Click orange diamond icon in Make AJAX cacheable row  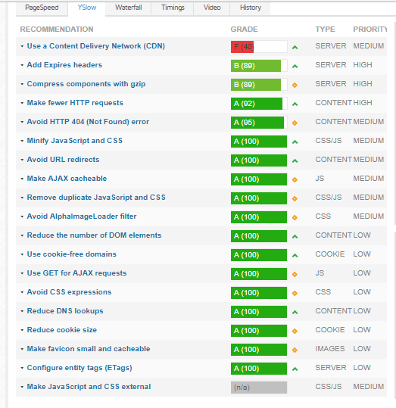(295, 179)
